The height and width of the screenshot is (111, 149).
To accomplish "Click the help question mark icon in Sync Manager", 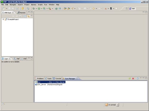I will (x=138, y=78).
